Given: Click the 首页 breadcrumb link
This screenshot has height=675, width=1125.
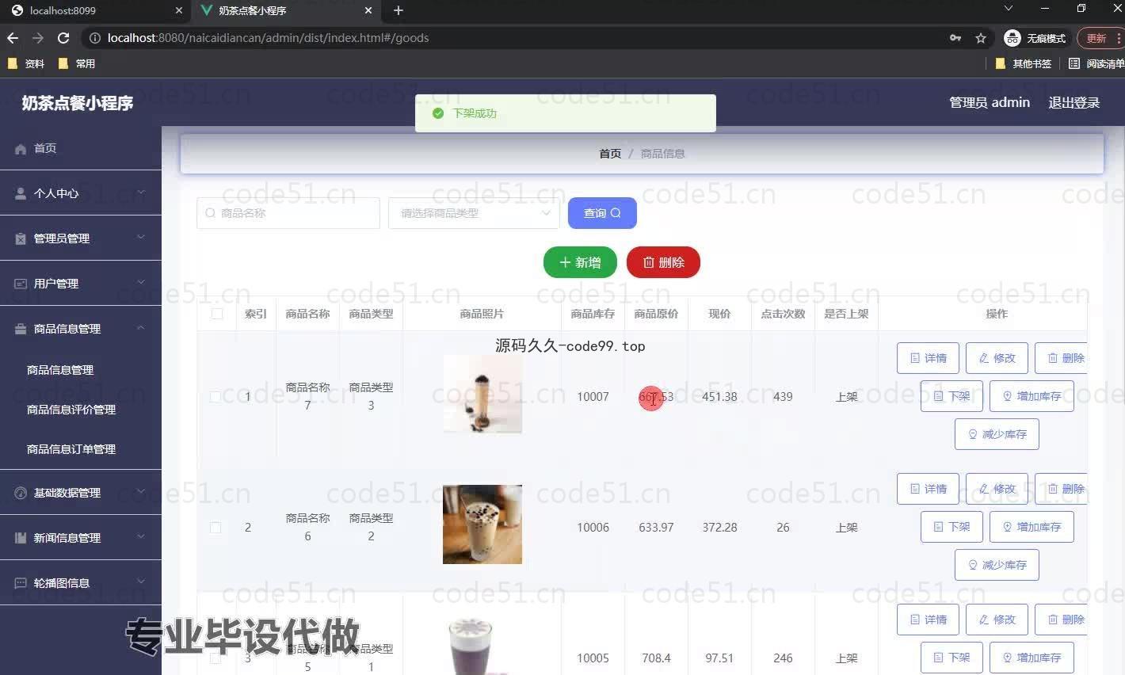Looking at the screenshot, I should (610, 154).
